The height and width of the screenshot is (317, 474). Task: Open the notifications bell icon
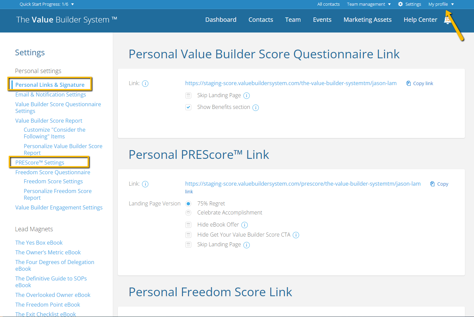click(x=447, y=20)
